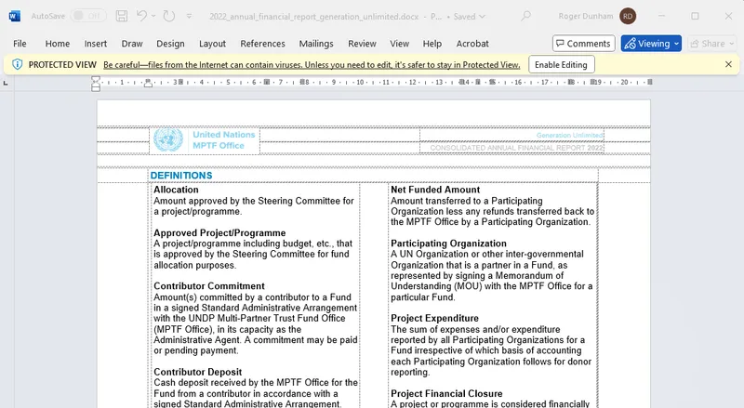Close the Protected View message bar

(728, 64)
